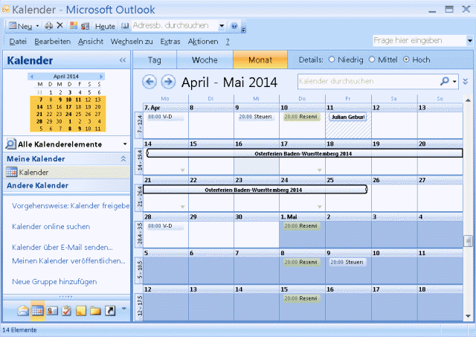Screen dimensions: 476x337
Task: Go to next month in mini calendar
Action: [x=101, y=77]
